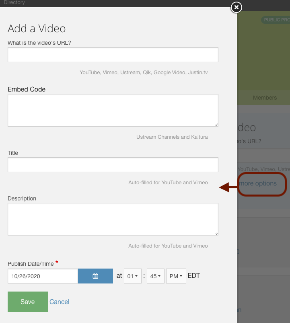The width and height of the screenshot is (290, 323).
Task: Click the Description box resize handle
Action: click(x=216, y=233)
